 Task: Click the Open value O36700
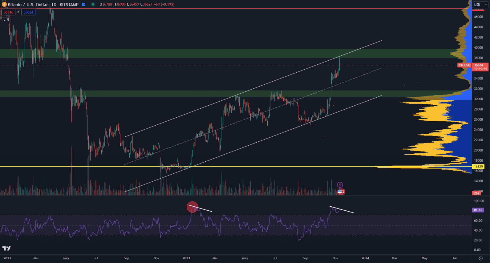[x=106, y=4]
